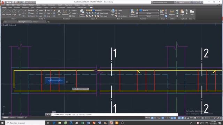Open the Home ribbon tab
Viewport: 223px width, 125px height.
coord(4,7)
